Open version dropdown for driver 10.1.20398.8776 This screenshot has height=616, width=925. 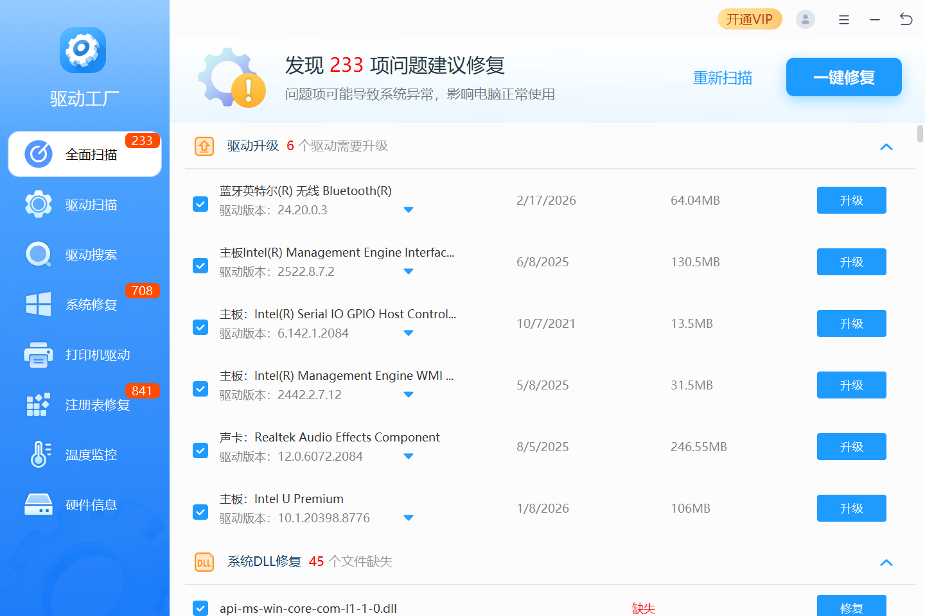tap(409, 518)
